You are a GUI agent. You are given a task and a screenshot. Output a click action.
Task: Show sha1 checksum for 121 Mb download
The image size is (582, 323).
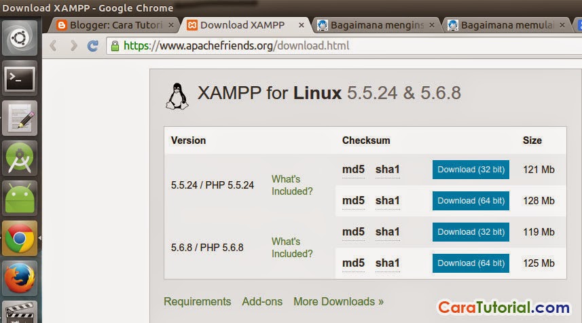pos(388,170)
